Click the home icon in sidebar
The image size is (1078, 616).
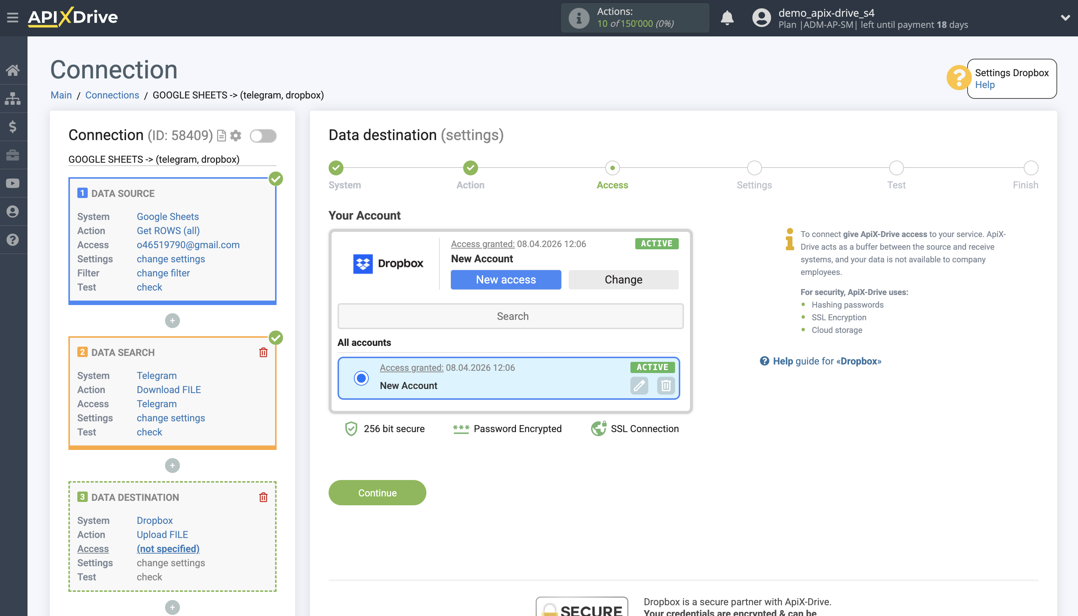(13, 70)
